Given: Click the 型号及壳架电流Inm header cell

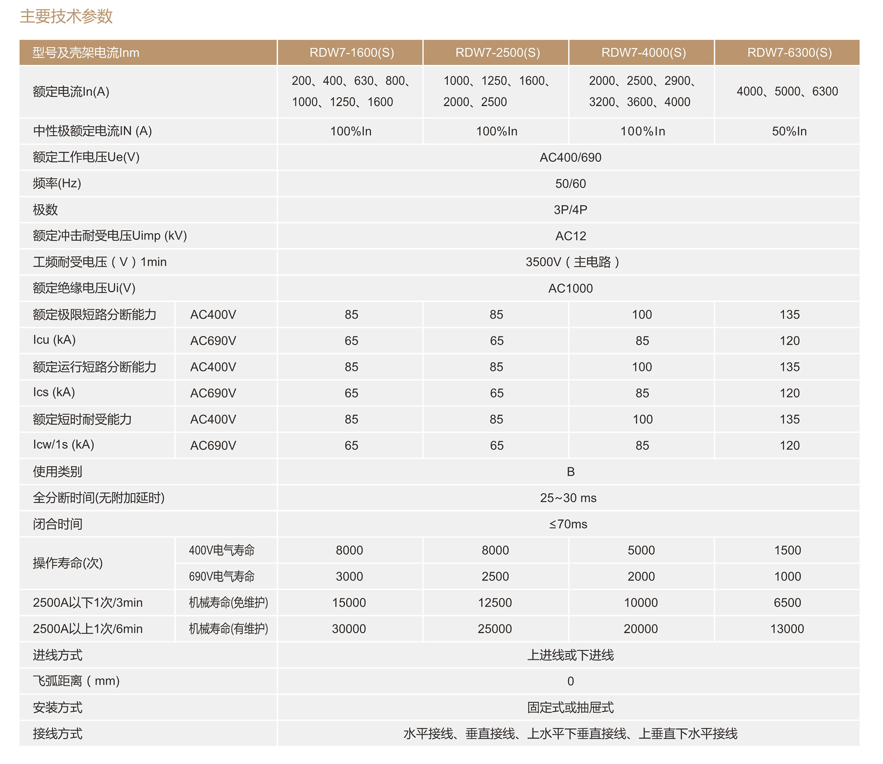Looking at the screenshot, I should point(86,53).
